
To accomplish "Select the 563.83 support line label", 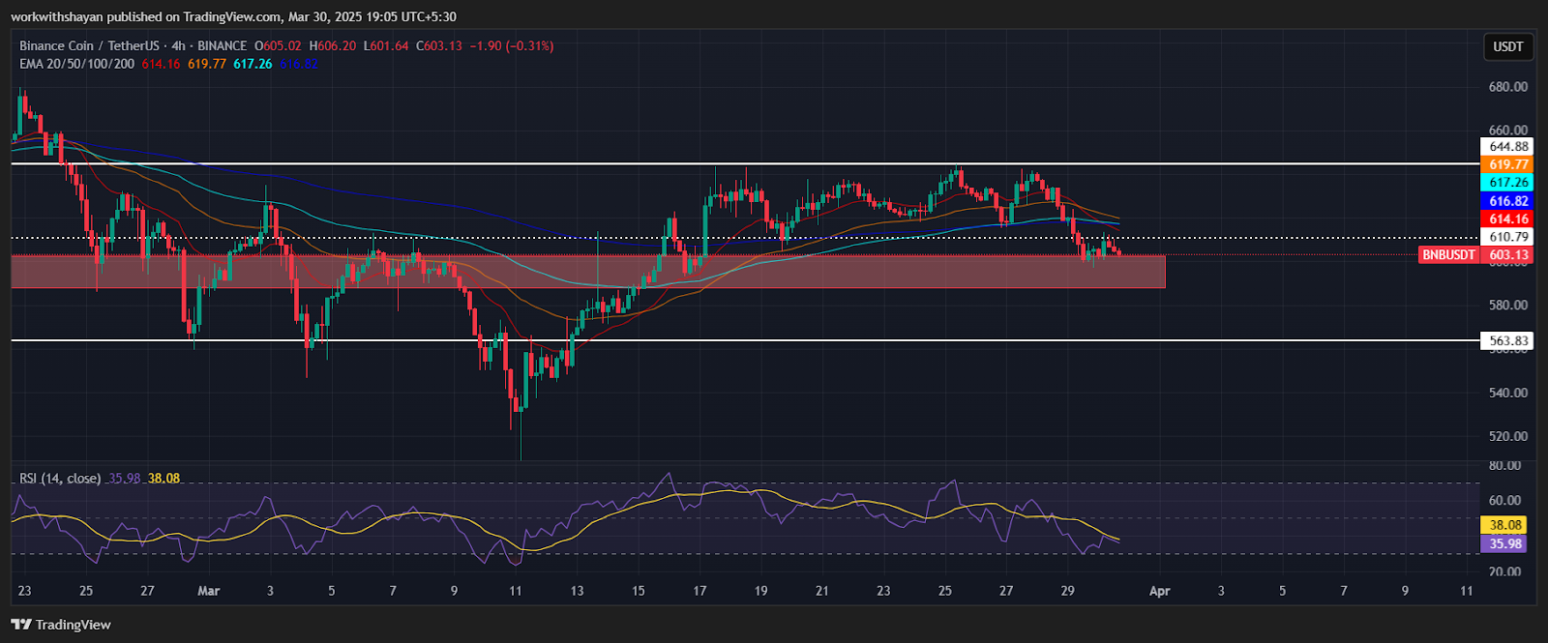I will [1507, 340].
